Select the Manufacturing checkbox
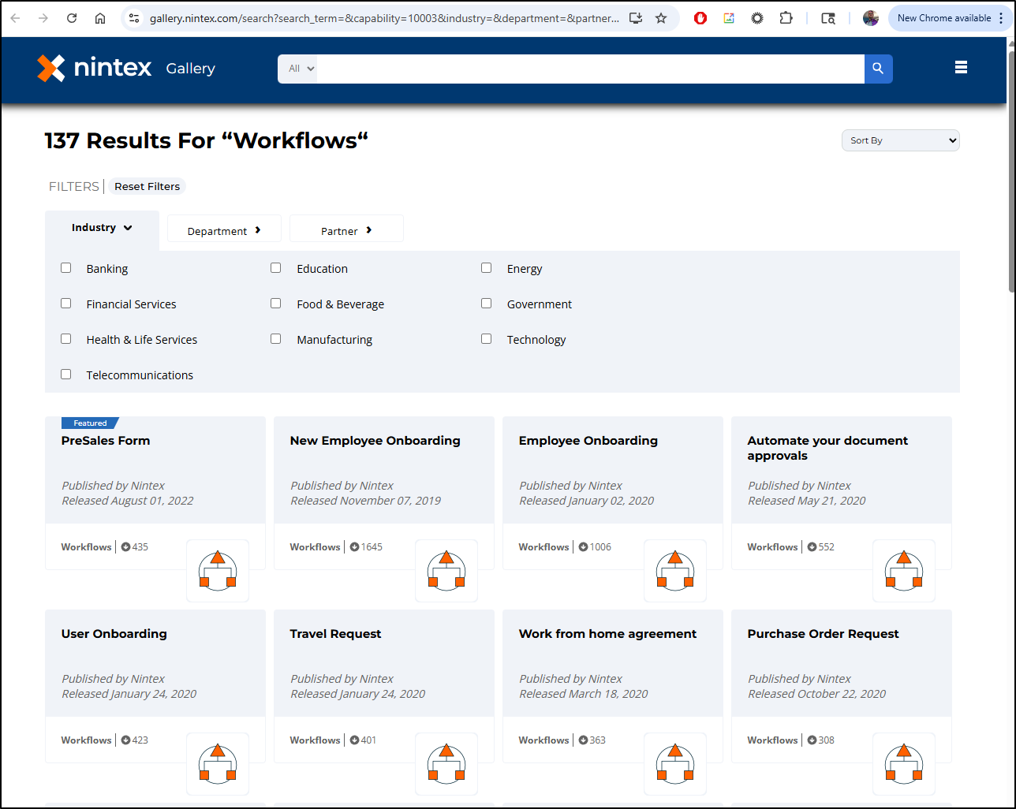Viewport: 1016px width, 809px height. (276, 339)
